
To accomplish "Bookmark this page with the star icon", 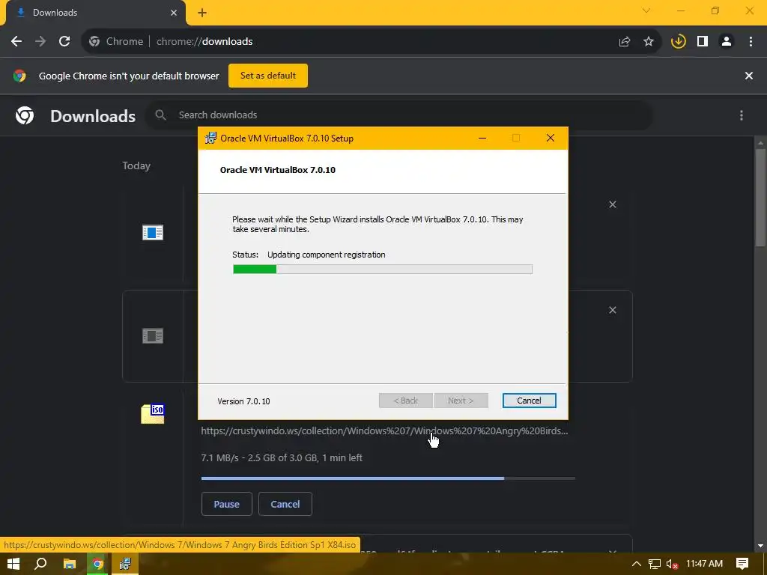I will coord(649,42).
